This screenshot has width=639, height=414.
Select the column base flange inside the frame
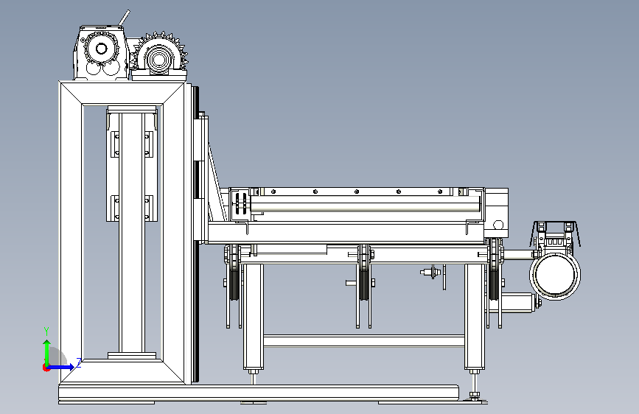point(132,356)
